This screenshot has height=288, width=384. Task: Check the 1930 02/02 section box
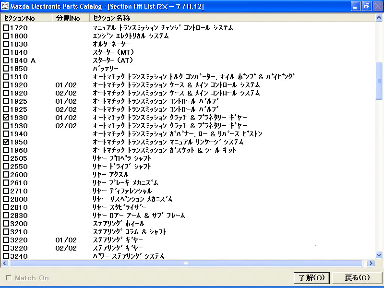[6, 126]
